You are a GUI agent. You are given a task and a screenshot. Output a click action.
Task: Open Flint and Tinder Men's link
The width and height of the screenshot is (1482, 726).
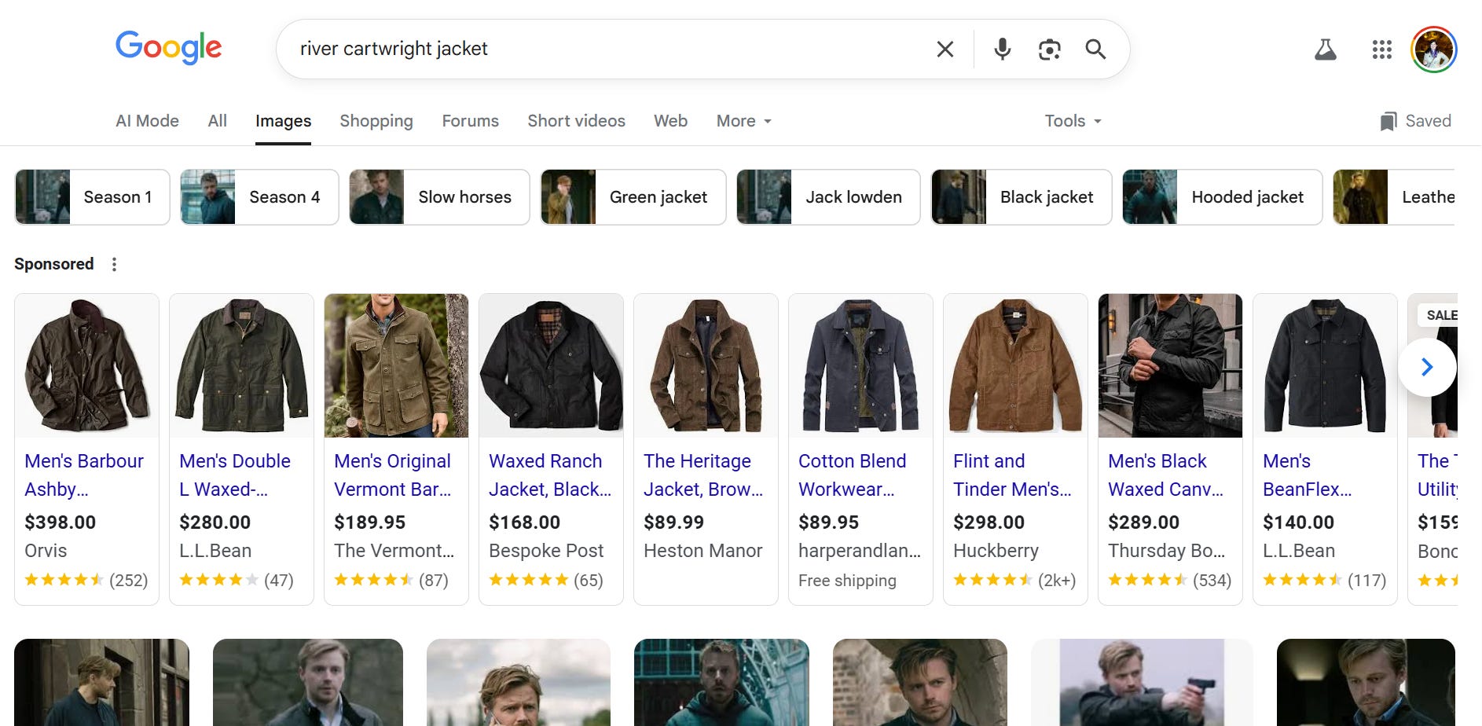(1012, 475)
